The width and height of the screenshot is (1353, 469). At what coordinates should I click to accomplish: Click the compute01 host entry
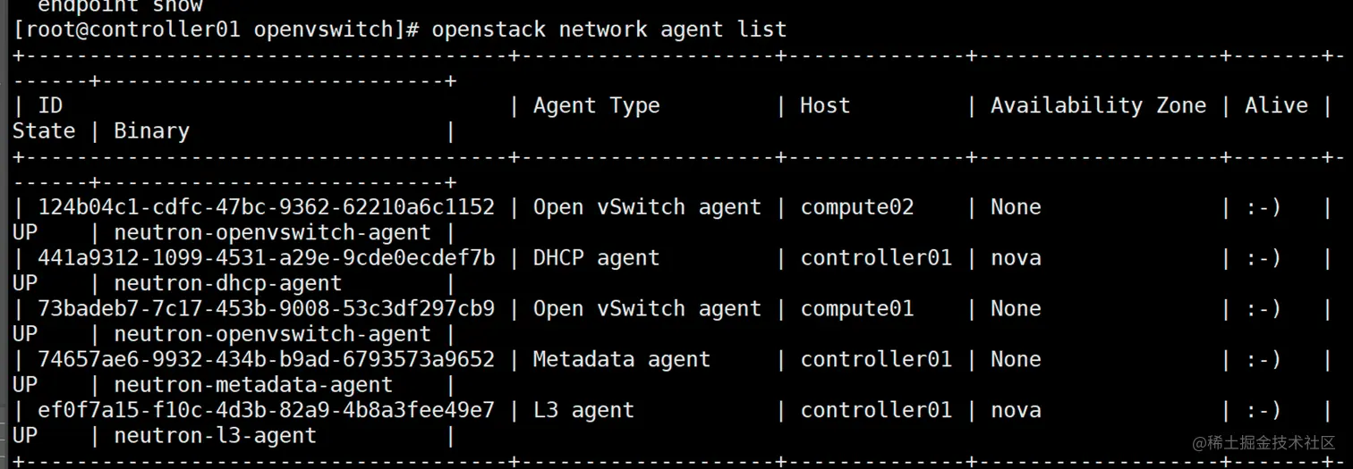click(856, 309)
